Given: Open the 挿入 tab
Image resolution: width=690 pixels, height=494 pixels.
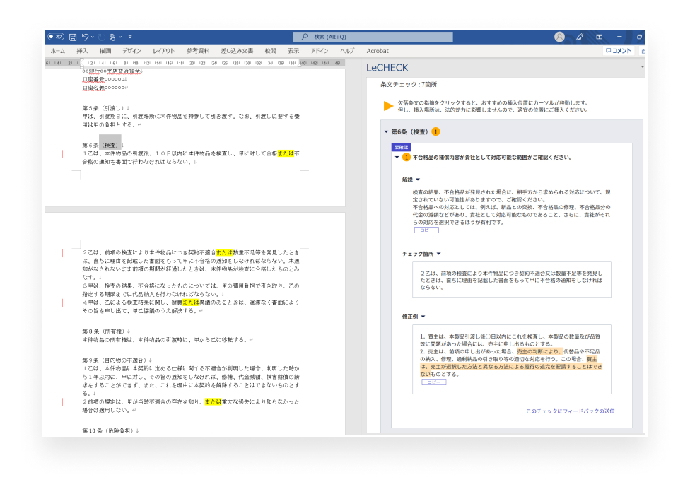Looking at the screenshot, I should 82,51.
